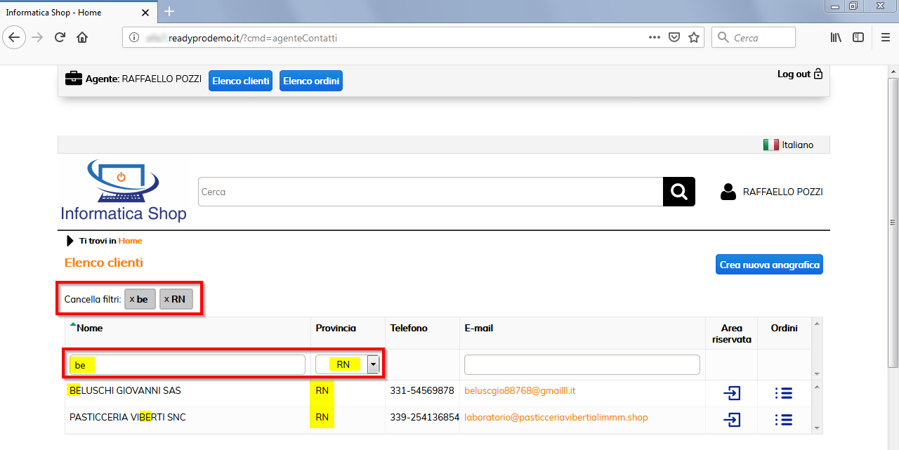The height and width of the screenshot is (450, 899).
Task: Click the user profile icon
Action: point(728,192)
